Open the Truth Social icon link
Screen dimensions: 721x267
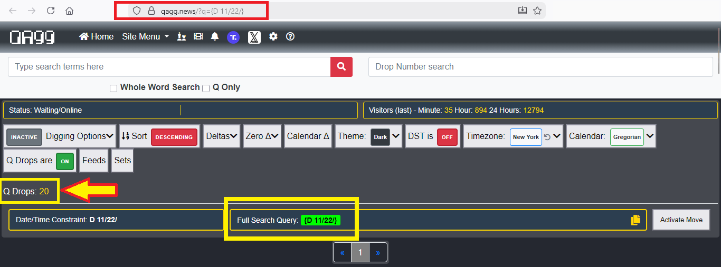pyautogui.click(x=233, y=37)
